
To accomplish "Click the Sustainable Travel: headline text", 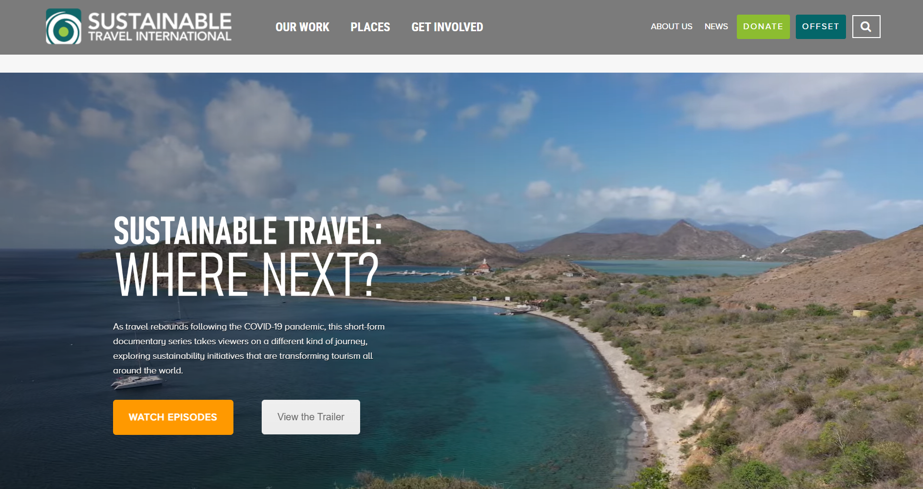I will [248, 231].
